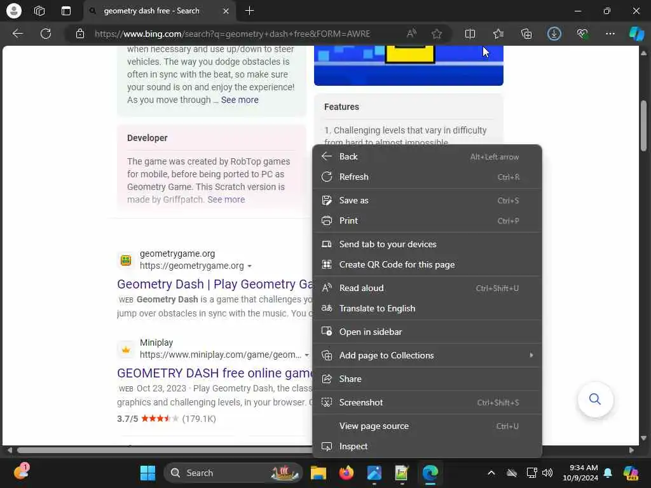
Task: Open Favorites list icon
Action: 498,34
